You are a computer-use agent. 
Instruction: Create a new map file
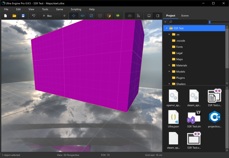tap(5, 16)
